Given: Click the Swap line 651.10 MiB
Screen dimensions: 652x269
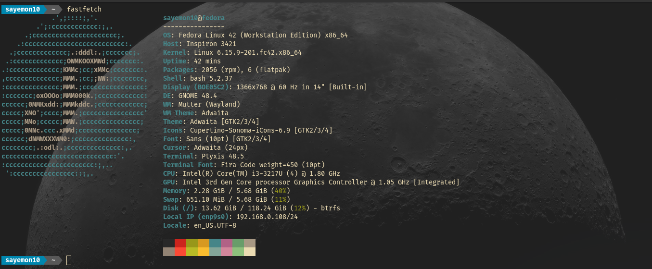Looking at the screenshot, I should pos(227,199).
